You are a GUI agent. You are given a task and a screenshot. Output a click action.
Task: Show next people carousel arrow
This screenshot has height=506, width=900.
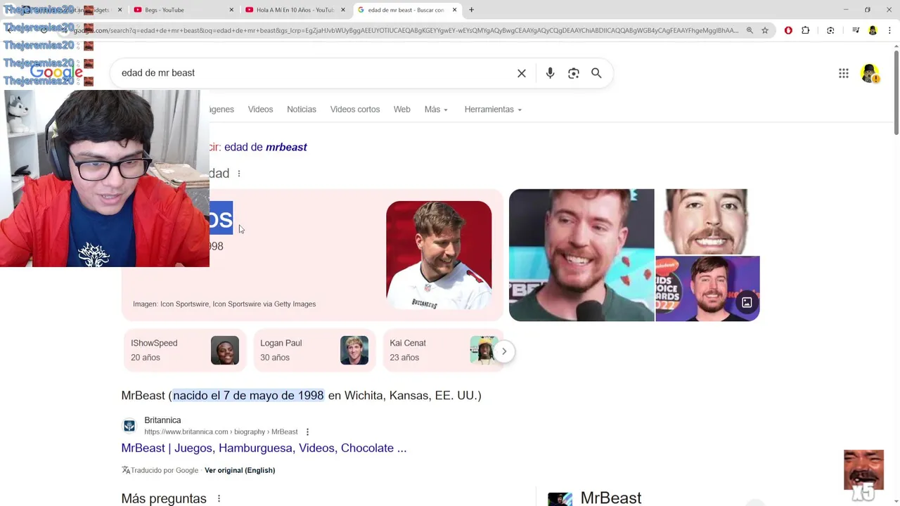point(504,351)
